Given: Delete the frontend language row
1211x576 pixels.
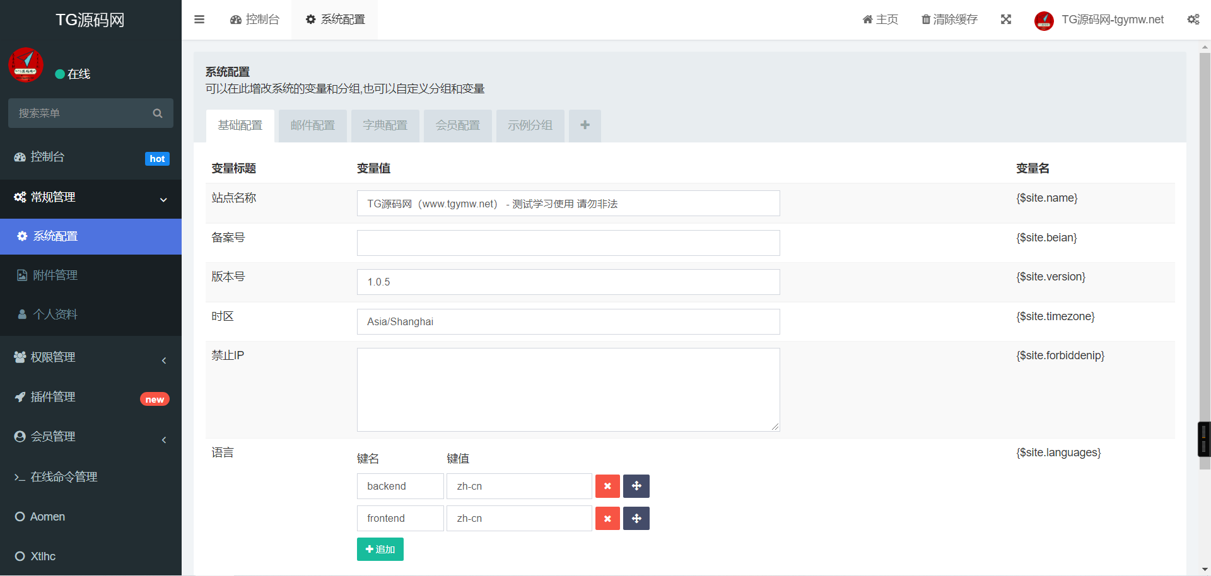Looking at the screenshot, I should coord(607,519).
